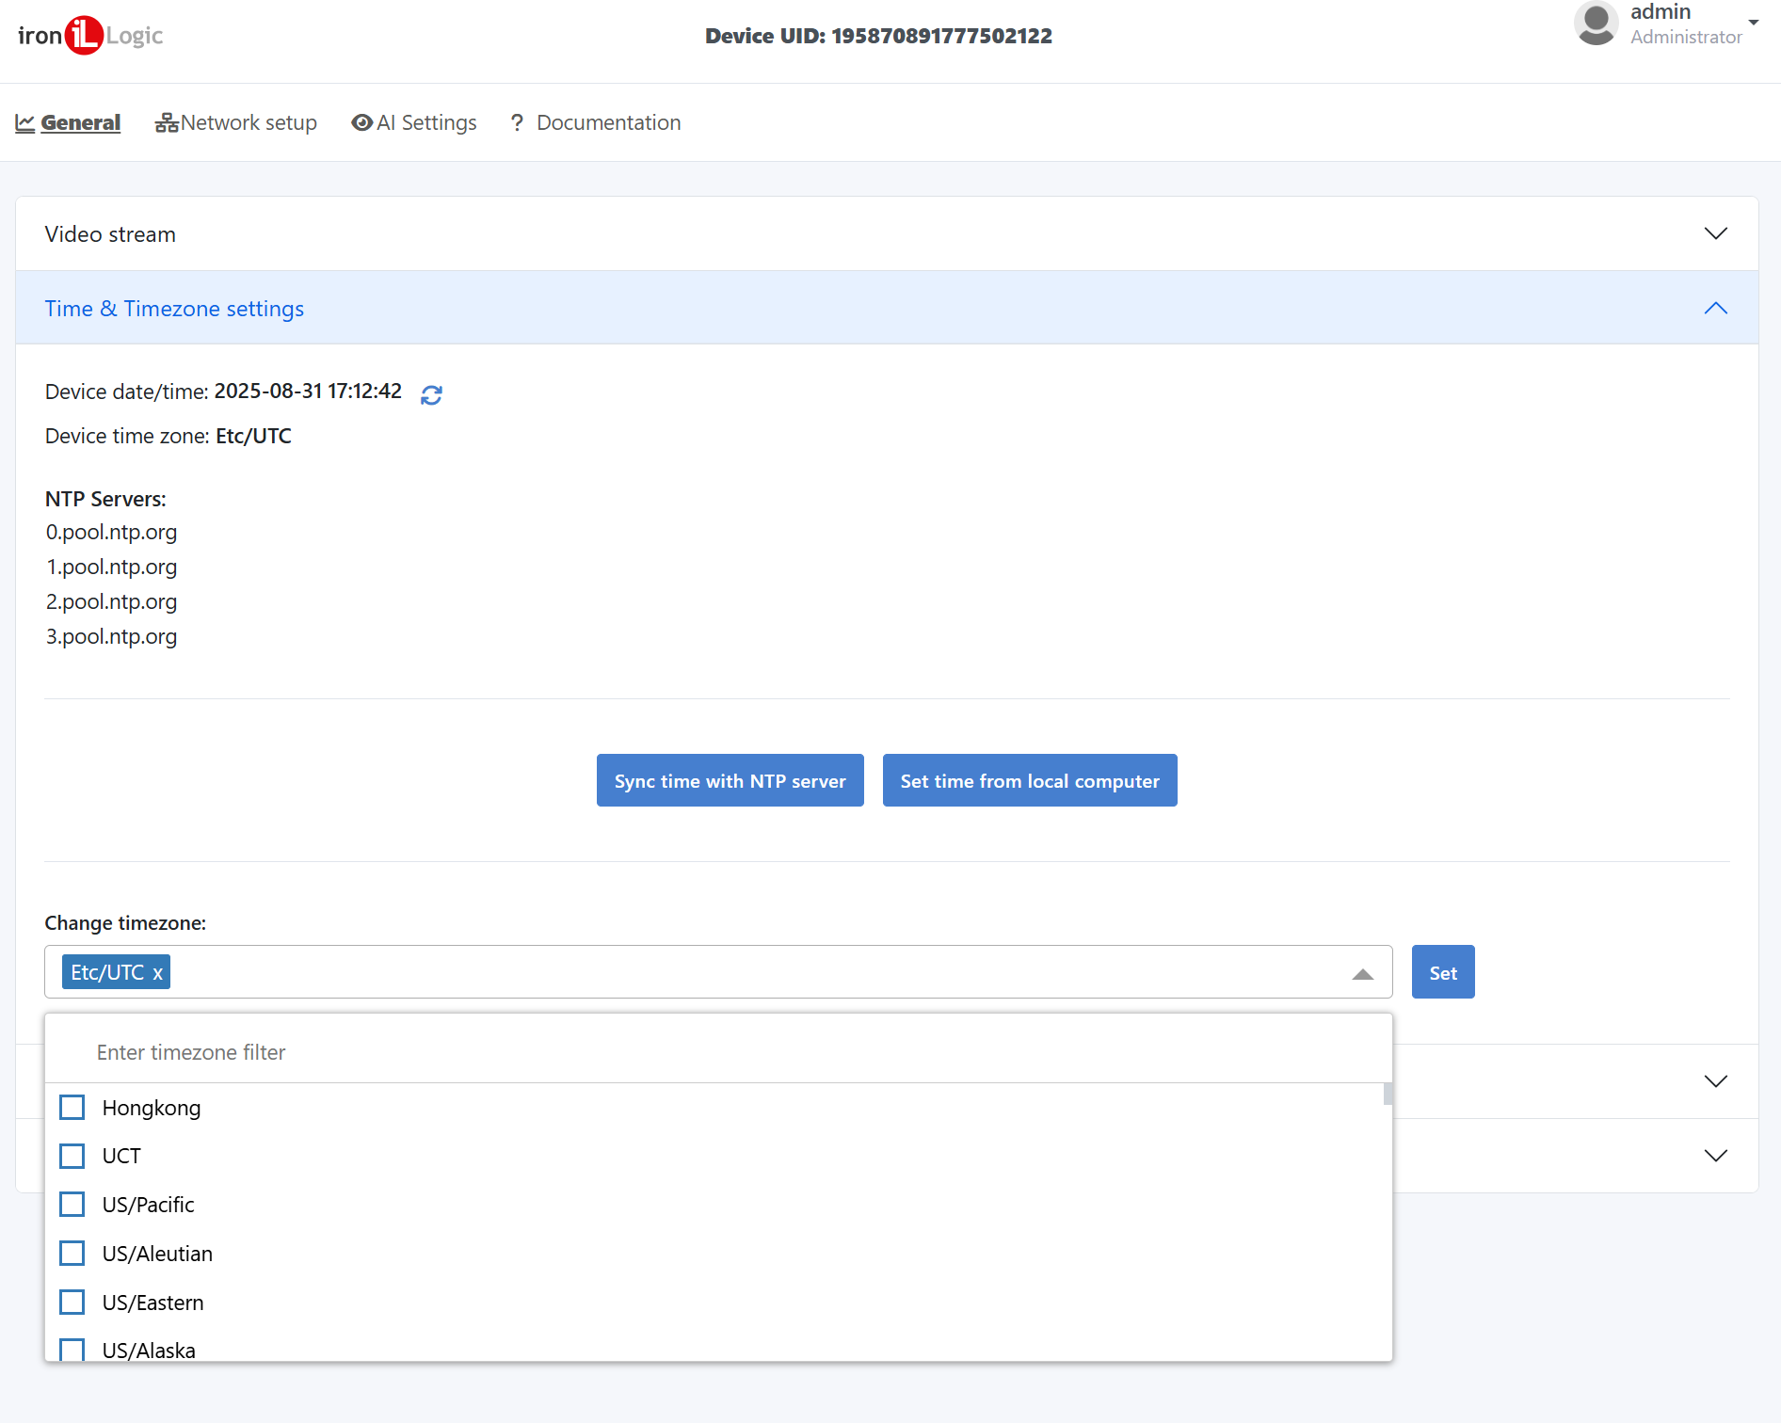Open AI Settings tab

(414, 122)
